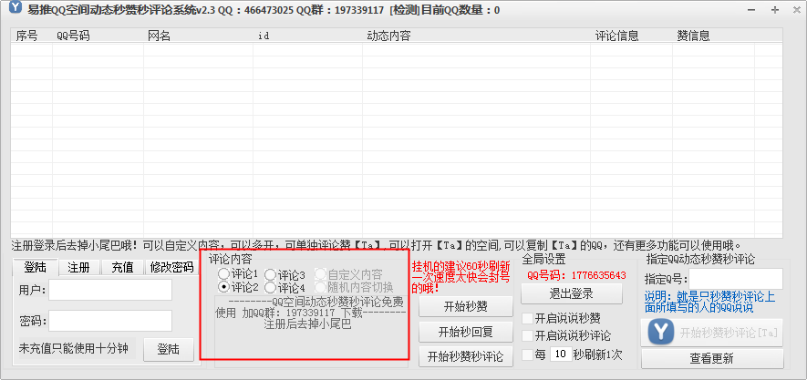Screen dimensions: 807x380
Task: Click the Y logo on 开始秒赞秒评论[Ta] button
Action: [x=659, y=333]
